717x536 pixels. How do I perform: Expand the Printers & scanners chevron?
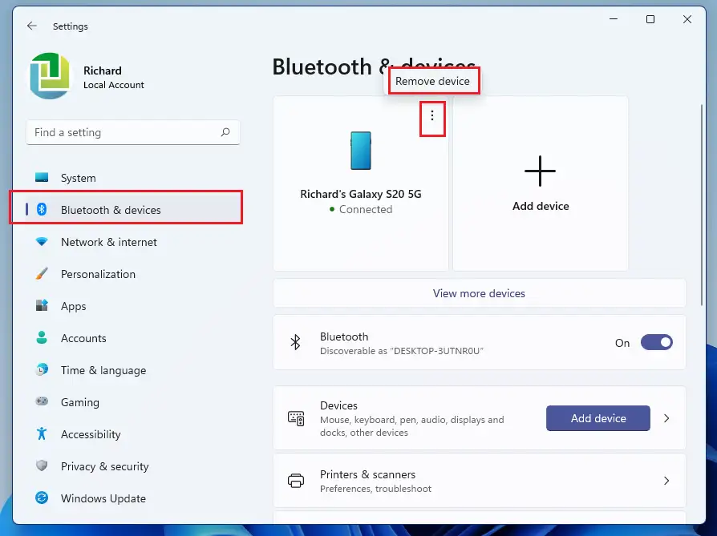tap(666, 481)
